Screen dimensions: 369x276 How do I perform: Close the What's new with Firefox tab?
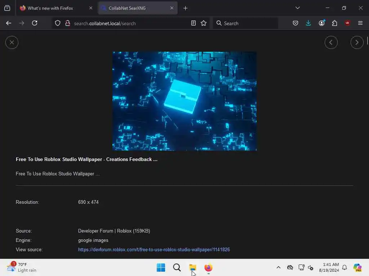click(90, 8)
